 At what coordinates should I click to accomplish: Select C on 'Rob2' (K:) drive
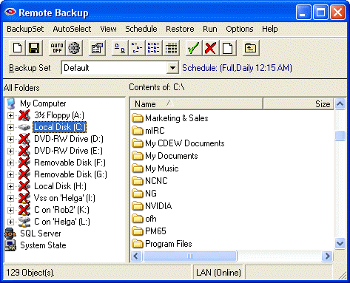pos(61,210)
